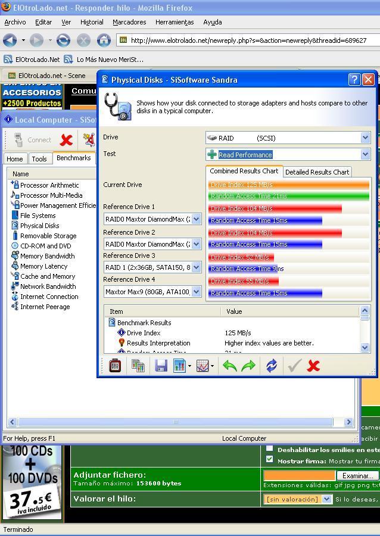Save results with the floppy disk icon

coord(161,366)
